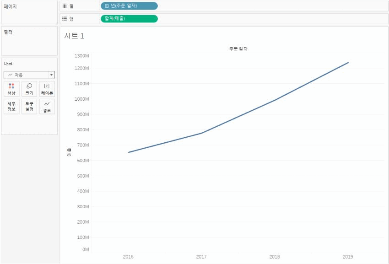The image size is (389, 264).
Task: Click the 마크 (Marks) card title
Action: coord(8,64)
